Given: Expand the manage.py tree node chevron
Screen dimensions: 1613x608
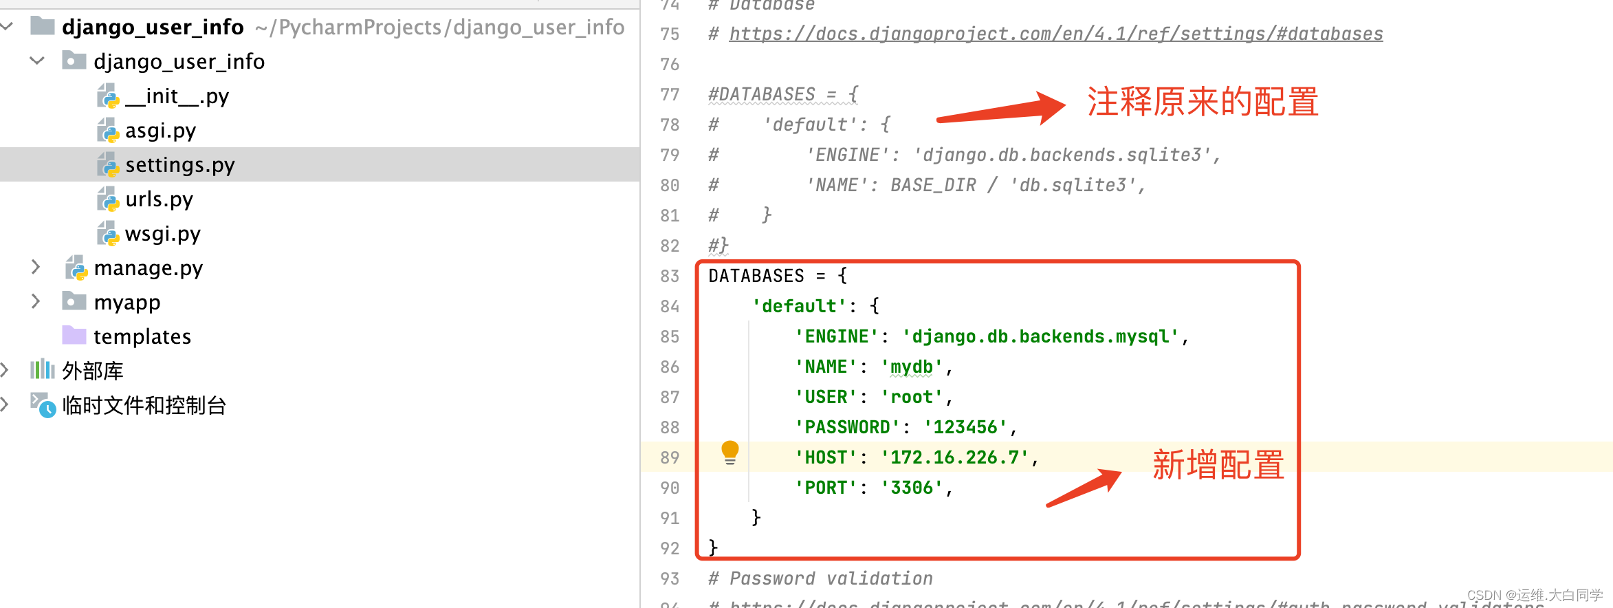Looking at the screenshot, I should 36,268.
